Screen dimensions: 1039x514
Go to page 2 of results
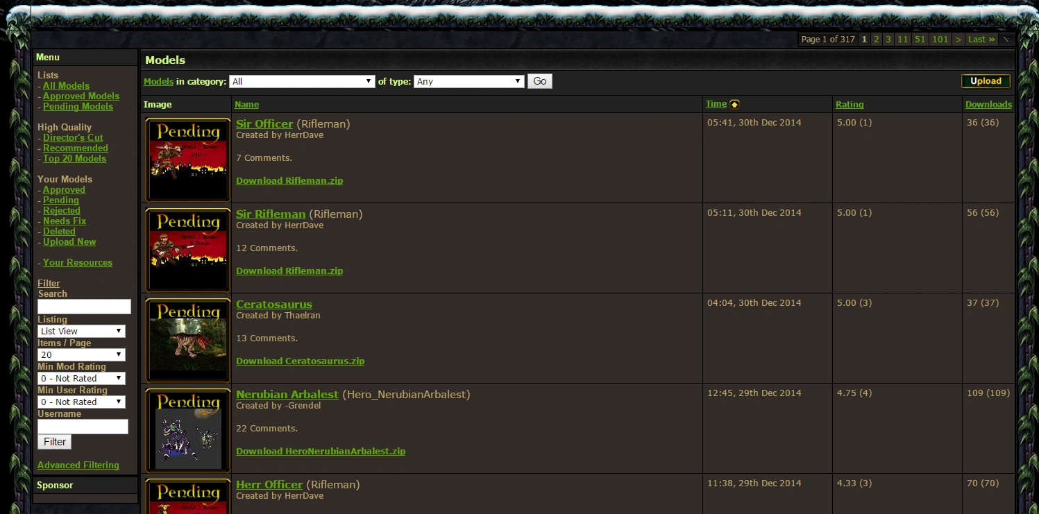877,40
